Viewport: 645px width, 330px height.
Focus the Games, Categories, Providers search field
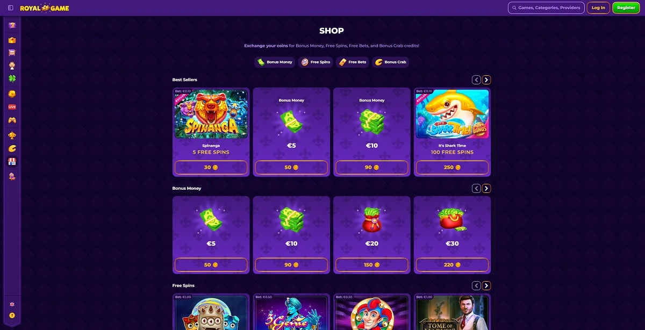[546, 8]
